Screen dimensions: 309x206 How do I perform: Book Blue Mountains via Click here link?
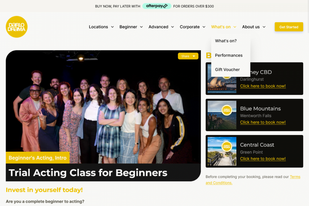(263, 122)
